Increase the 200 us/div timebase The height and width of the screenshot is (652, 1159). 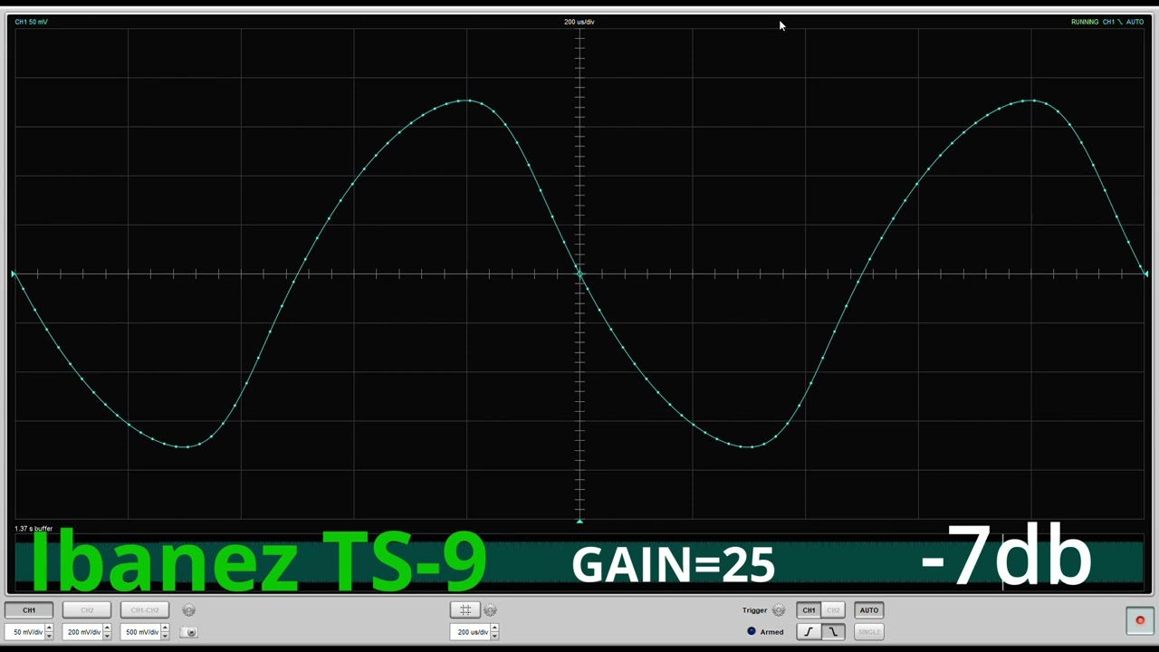point(494,628)
